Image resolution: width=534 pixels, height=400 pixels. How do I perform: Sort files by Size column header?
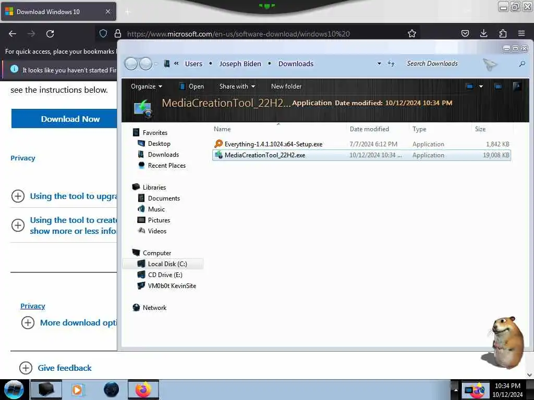coord(480,129)
